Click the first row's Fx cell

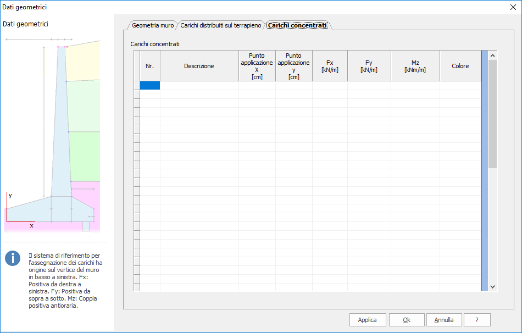(x=330, y=86)
